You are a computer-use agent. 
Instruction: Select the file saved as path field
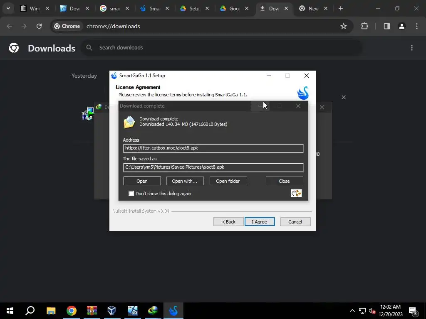[x=213, y=167]
